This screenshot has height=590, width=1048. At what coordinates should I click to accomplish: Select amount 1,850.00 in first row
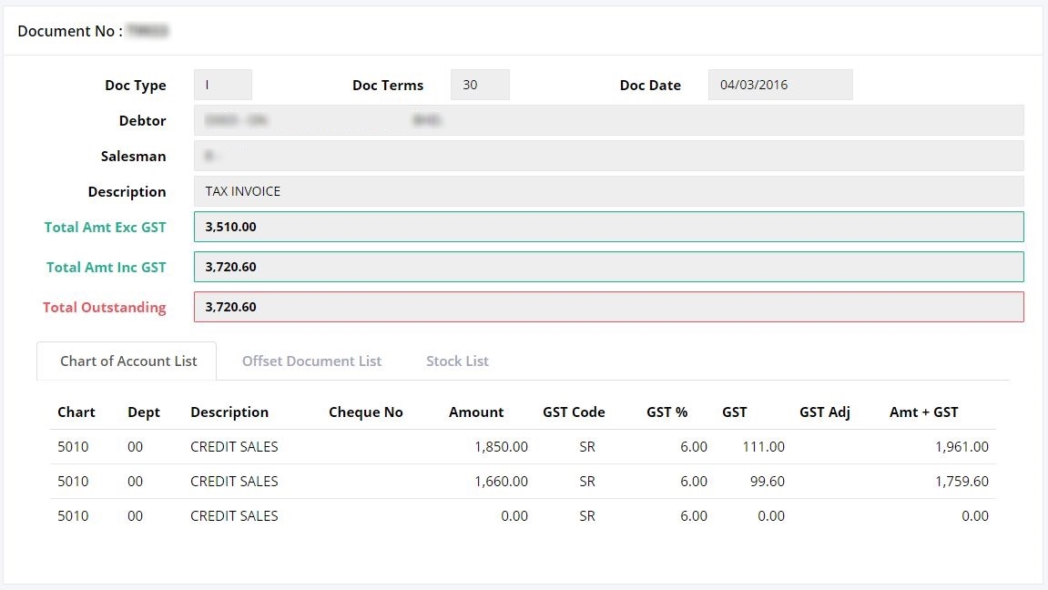tap(501, 446)
